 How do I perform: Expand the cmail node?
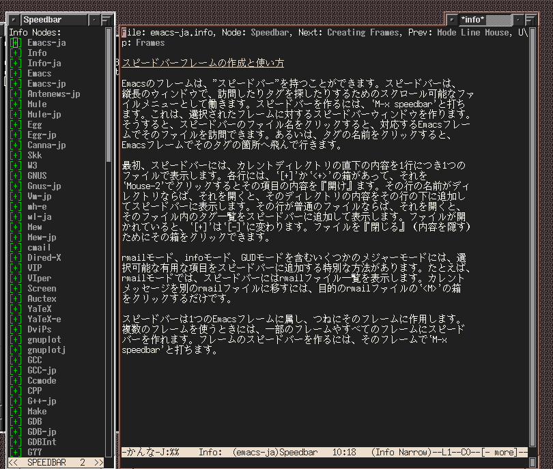point(16,247)
